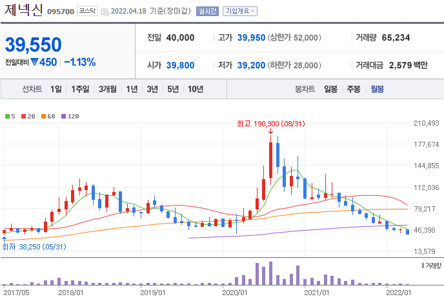Click the 시가 value 39,800
The image size is (444, 299).
coord(181,65)
